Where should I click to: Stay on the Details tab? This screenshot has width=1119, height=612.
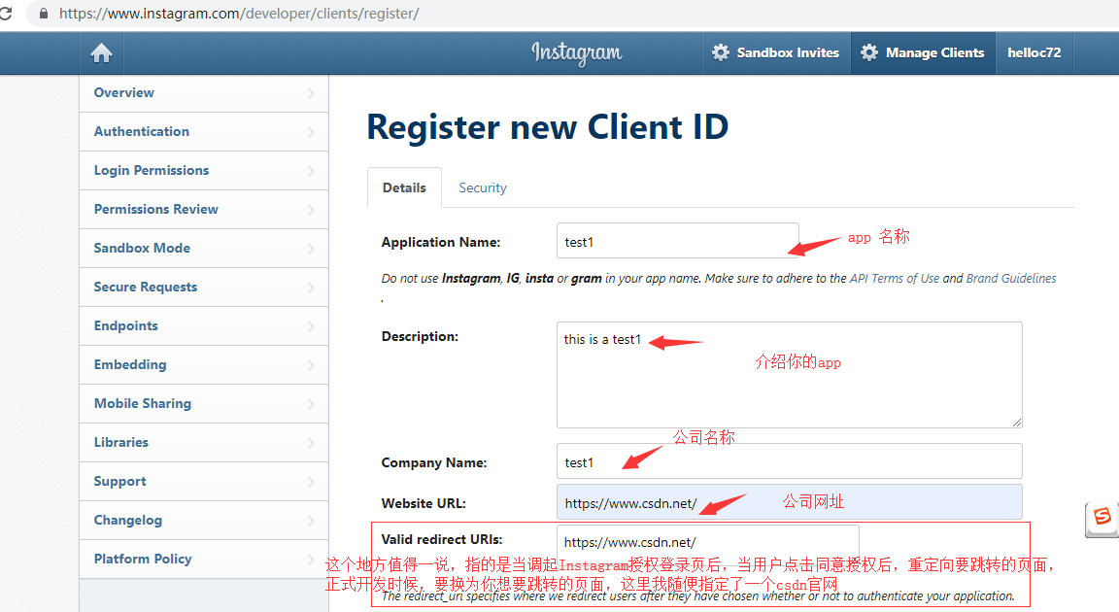coord(404,187)
